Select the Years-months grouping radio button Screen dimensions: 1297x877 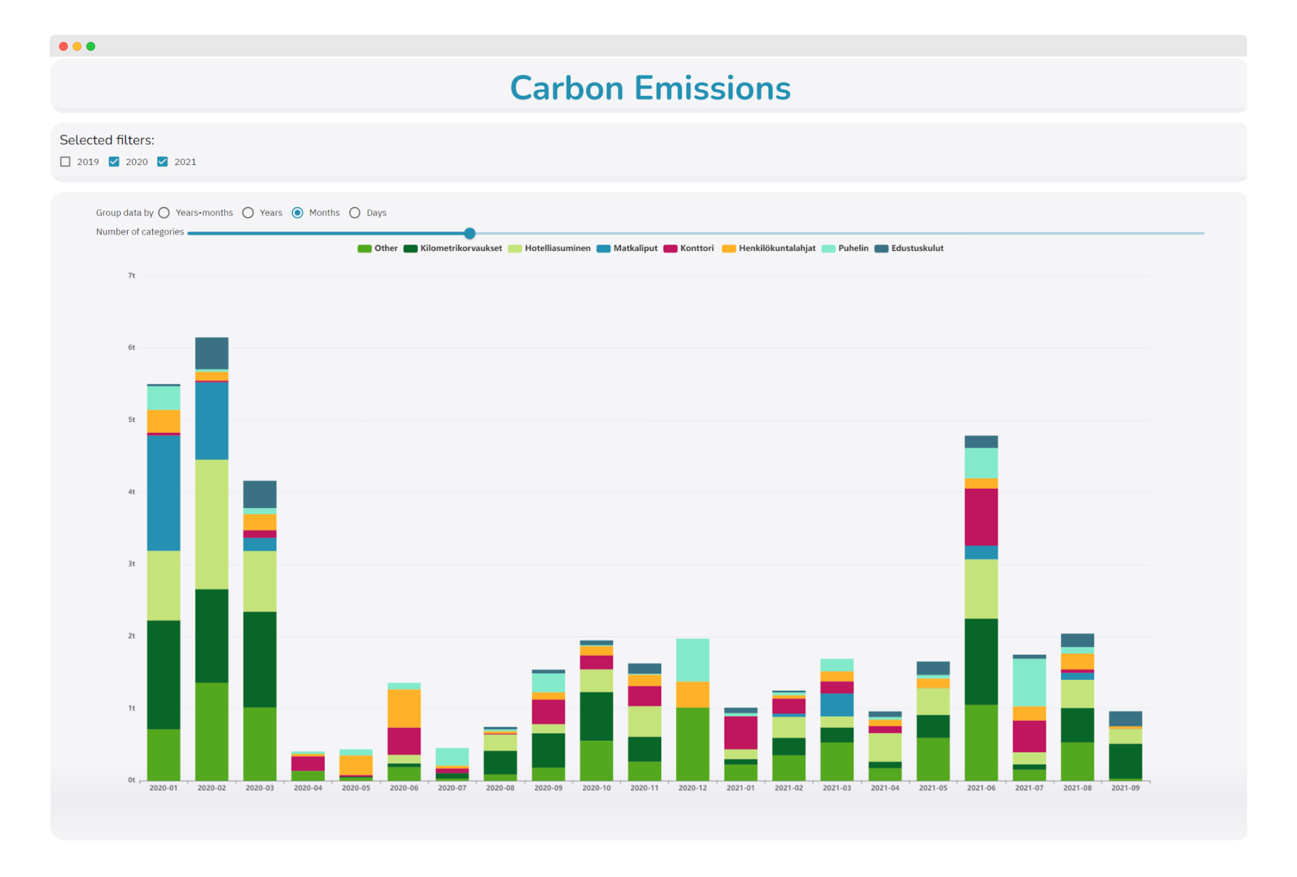point(164,213)
